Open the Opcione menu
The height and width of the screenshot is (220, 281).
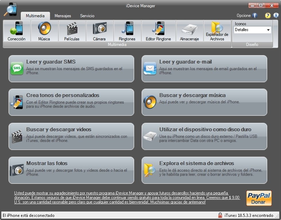click(244, 15)
